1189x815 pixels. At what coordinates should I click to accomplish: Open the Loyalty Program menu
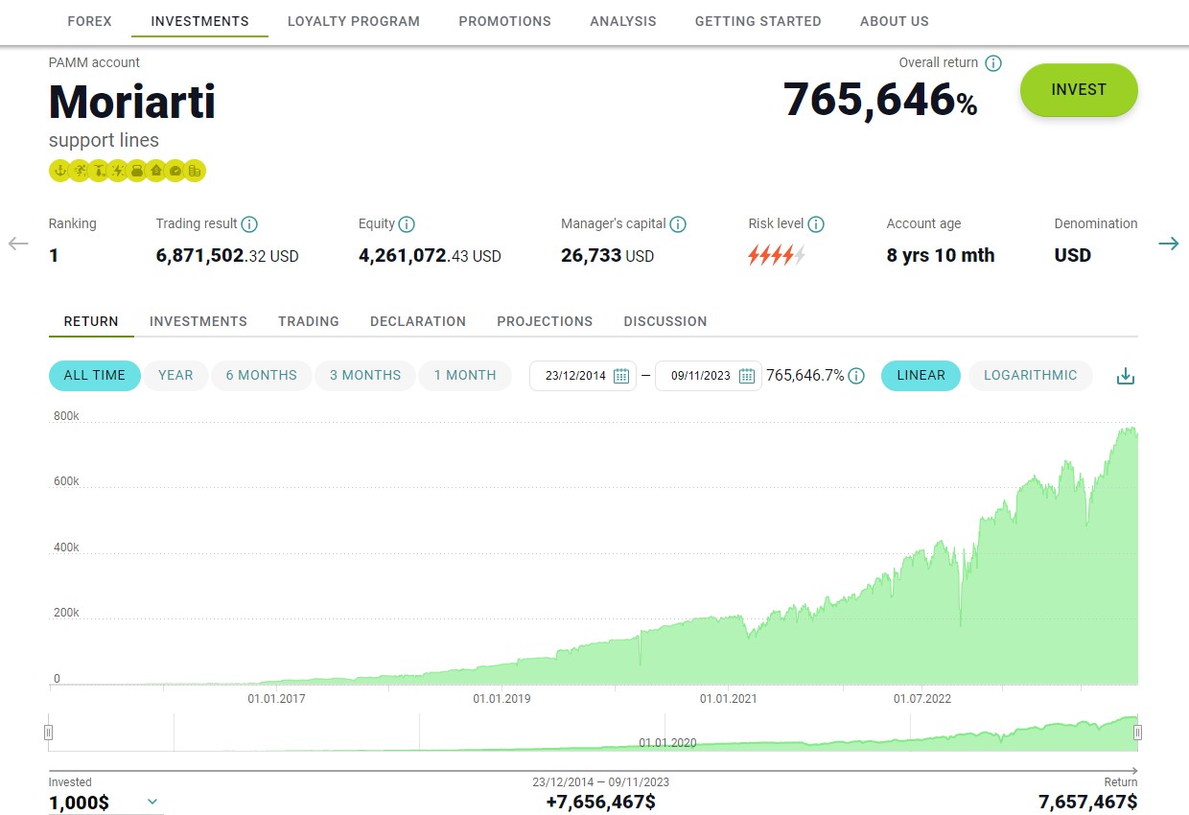pyautogui.click(x=354, y=21)
